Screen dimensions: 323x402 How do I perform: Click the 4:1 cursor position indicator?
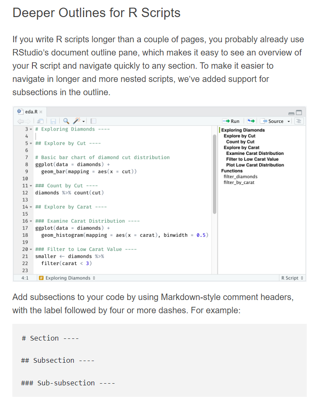tap(25, 278)
